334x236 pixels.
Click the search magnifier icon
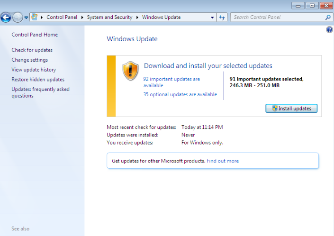328,17
